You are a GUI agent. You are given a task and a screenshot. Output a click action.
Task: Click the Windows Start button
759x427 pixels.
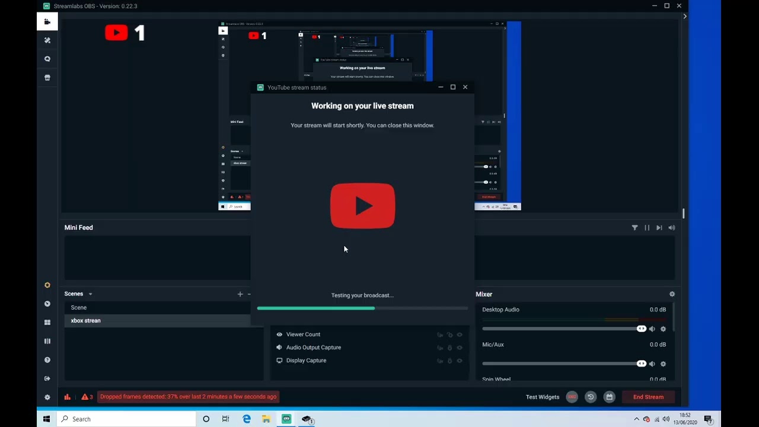pyautogui.click(x=47, y=419)
